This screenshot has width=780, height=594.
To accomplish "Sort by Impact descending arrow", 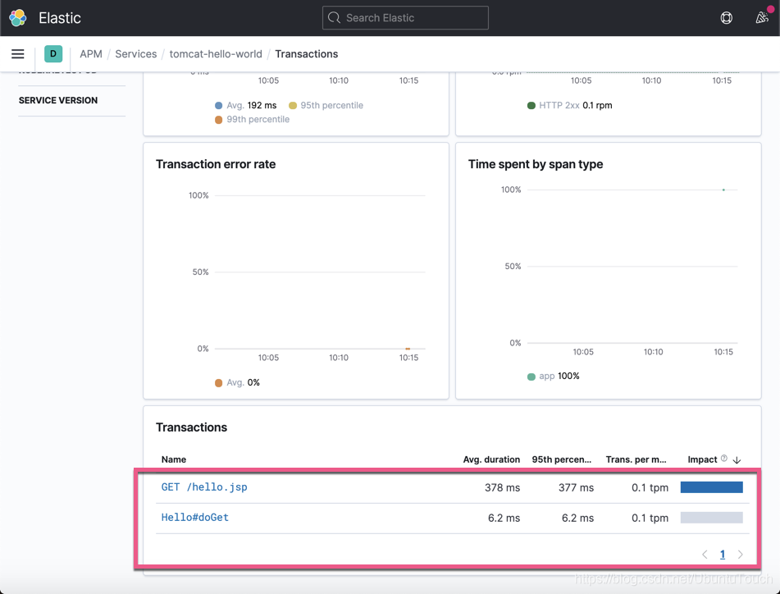I will [737, 459].
